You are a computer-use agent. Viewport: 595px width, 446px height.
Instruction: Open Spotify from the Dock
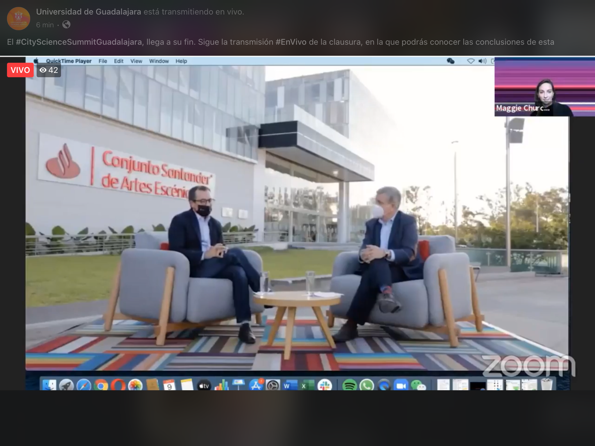pyautogui.click(x=350, y=385)
